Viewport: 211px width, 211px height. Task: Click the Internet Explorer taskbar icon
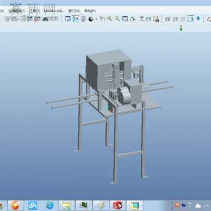pyautogui.click(x=50, y=205)
